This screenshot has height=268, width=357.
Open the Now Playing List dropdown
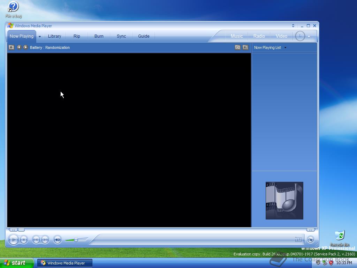(x=285, y=47)
